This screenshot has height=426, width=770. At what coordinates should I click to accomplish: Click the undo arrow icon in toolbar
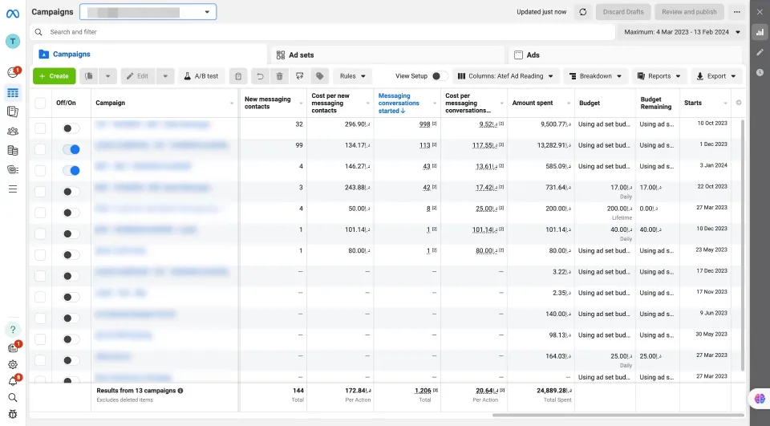click(260, 76)
